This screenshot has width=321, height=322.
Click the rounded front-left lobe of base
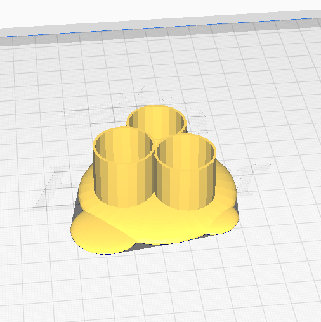point(100,233)
